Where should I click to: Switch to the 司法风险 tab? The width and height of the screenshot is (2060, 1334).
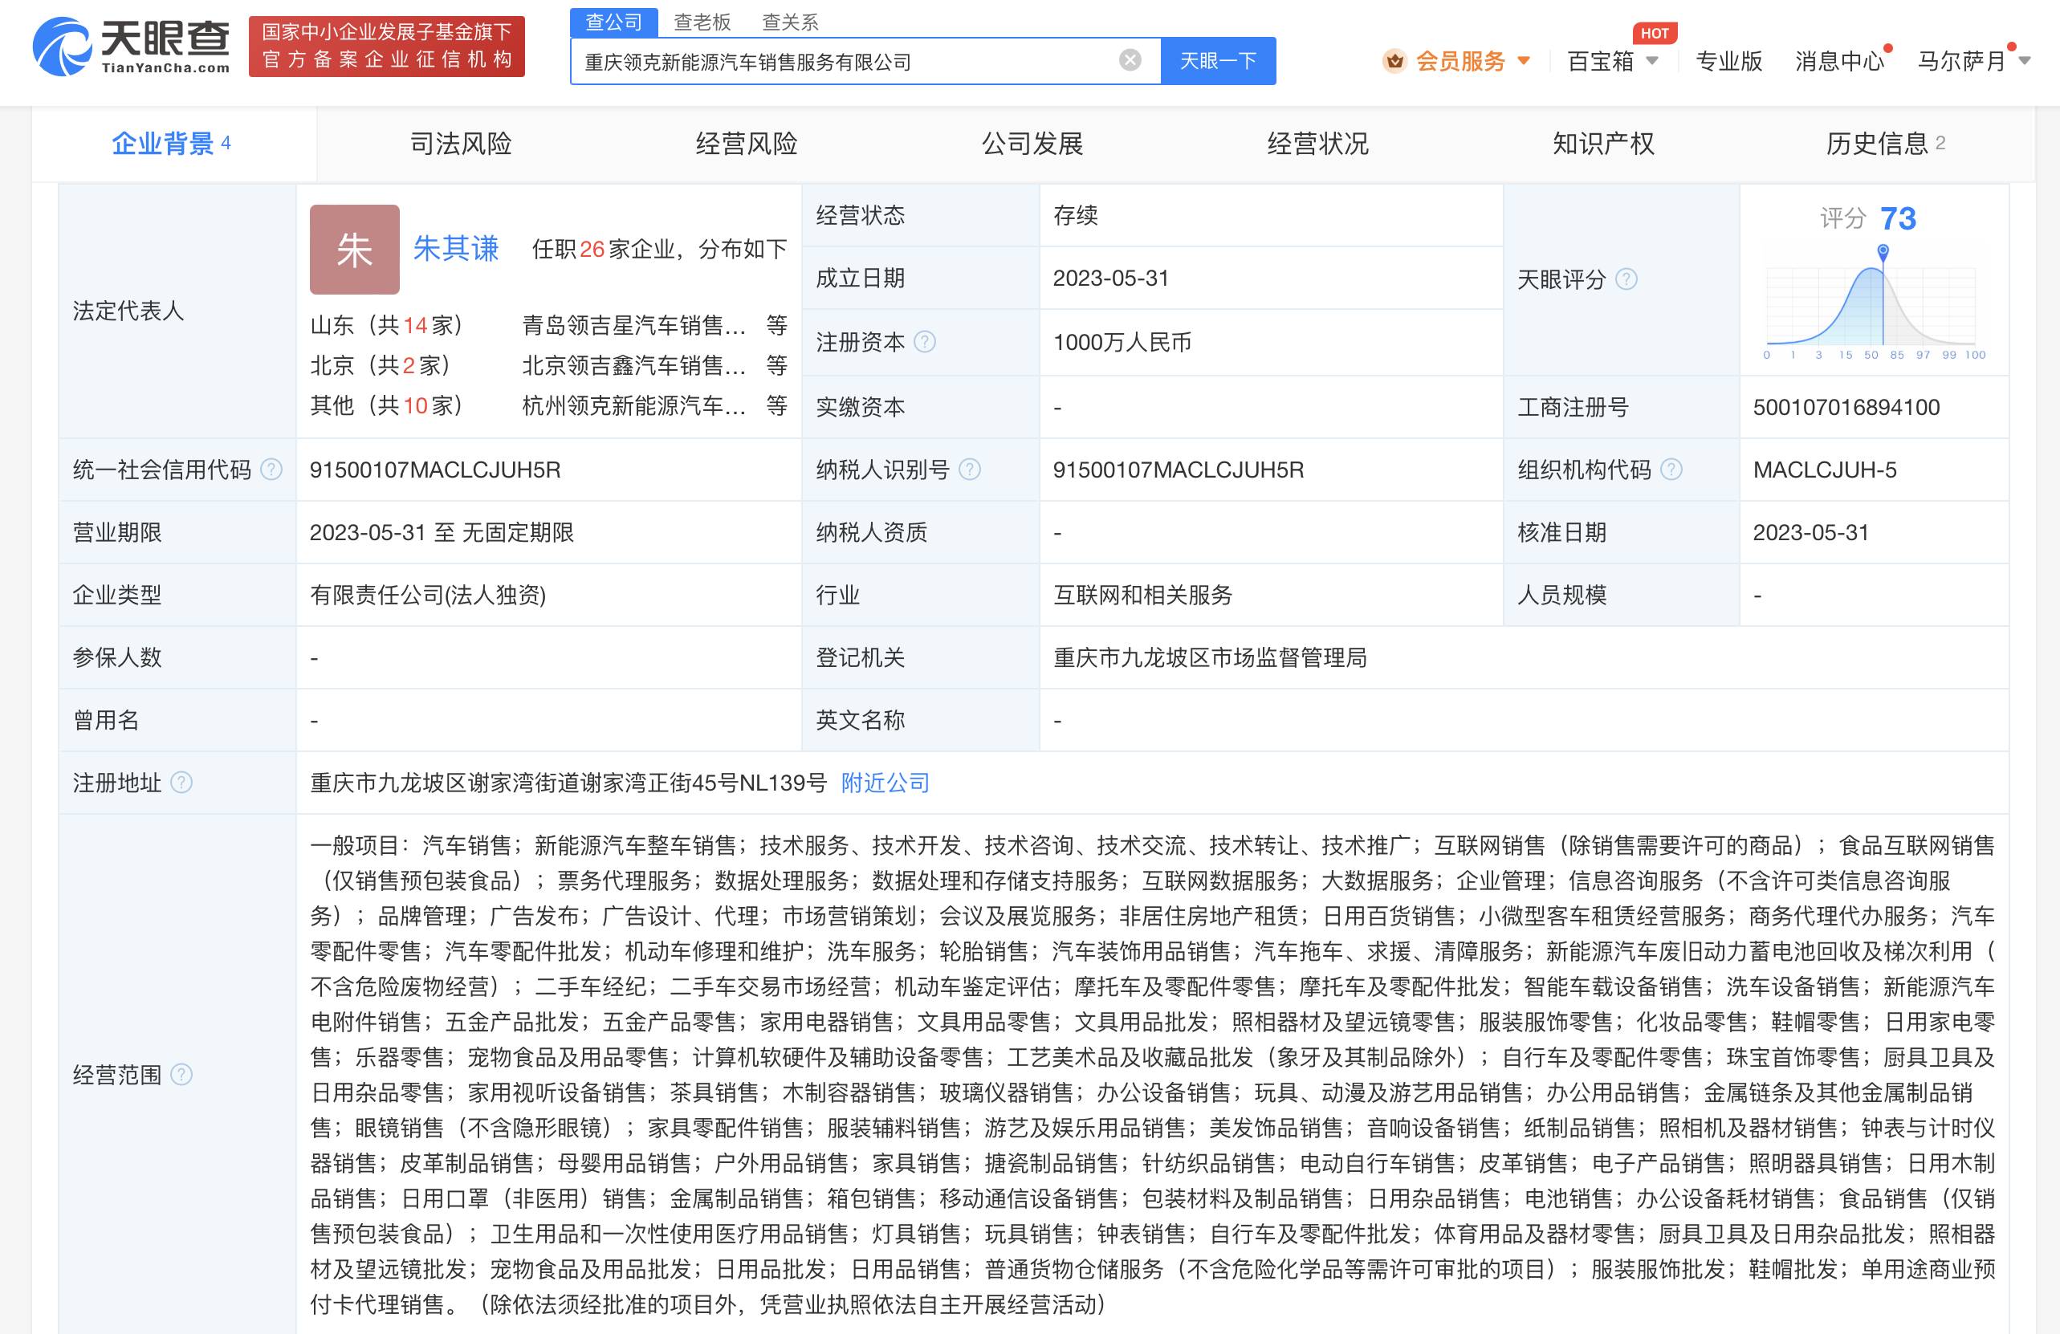point(461,144)
